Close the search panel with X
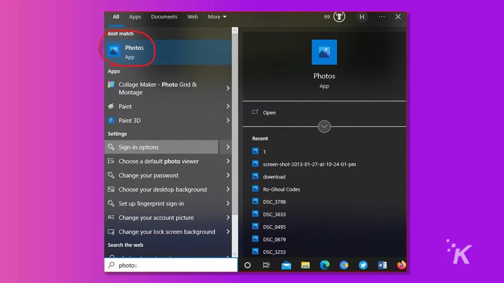The width and height of the screenshot is (504, 283). pos(398,17)
